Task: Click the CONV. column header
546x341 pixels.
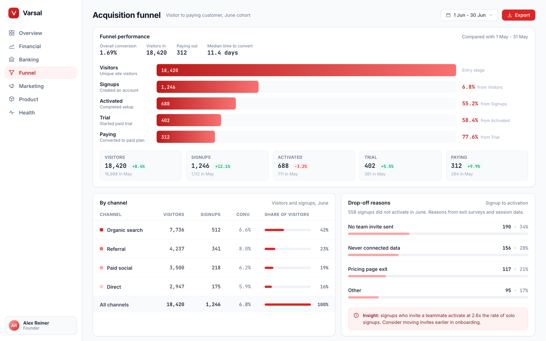Action: 244,214
